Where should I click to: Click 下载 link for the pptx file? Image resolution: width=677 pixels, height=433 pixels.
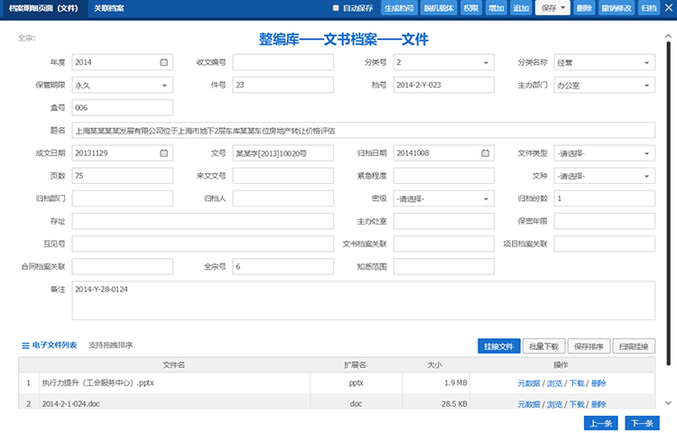577,383
